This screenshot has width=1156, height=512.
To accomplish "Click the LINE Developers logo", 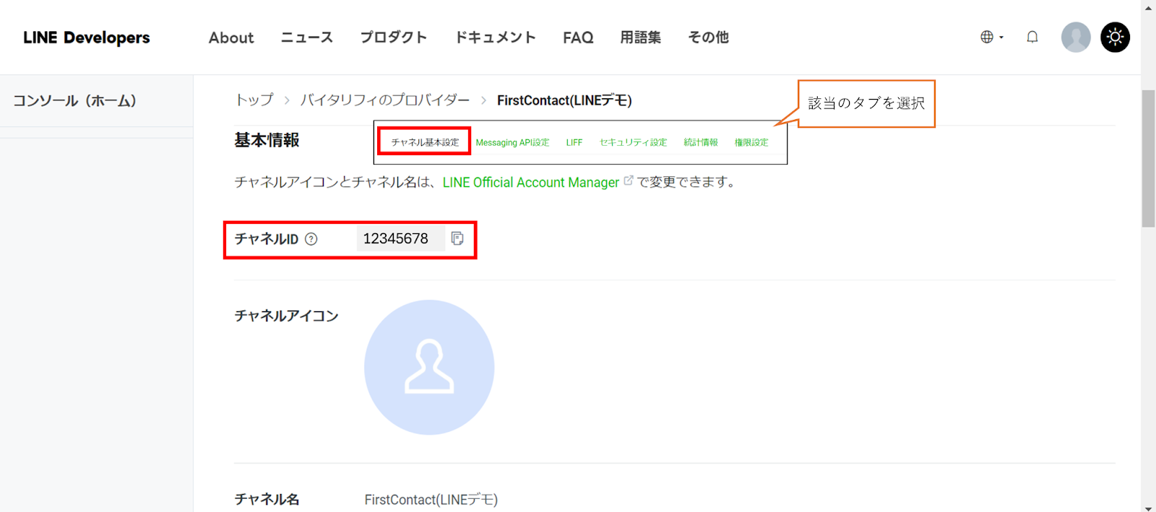I will click(x=87, y=38).
